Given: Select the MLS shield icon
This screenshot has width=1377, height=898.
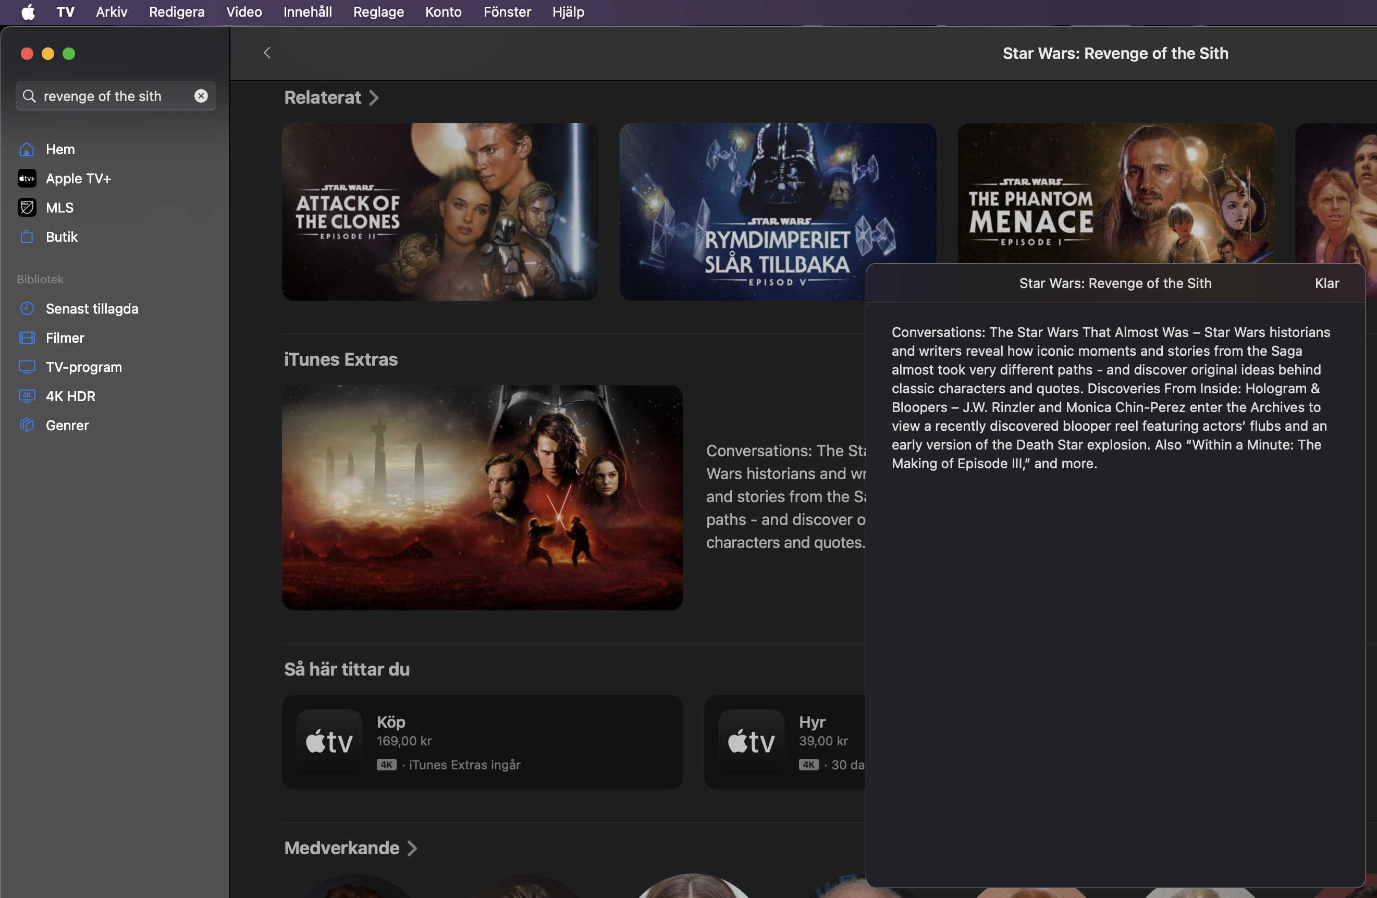Looking at the screenshot, I should (x=27, y=208).
